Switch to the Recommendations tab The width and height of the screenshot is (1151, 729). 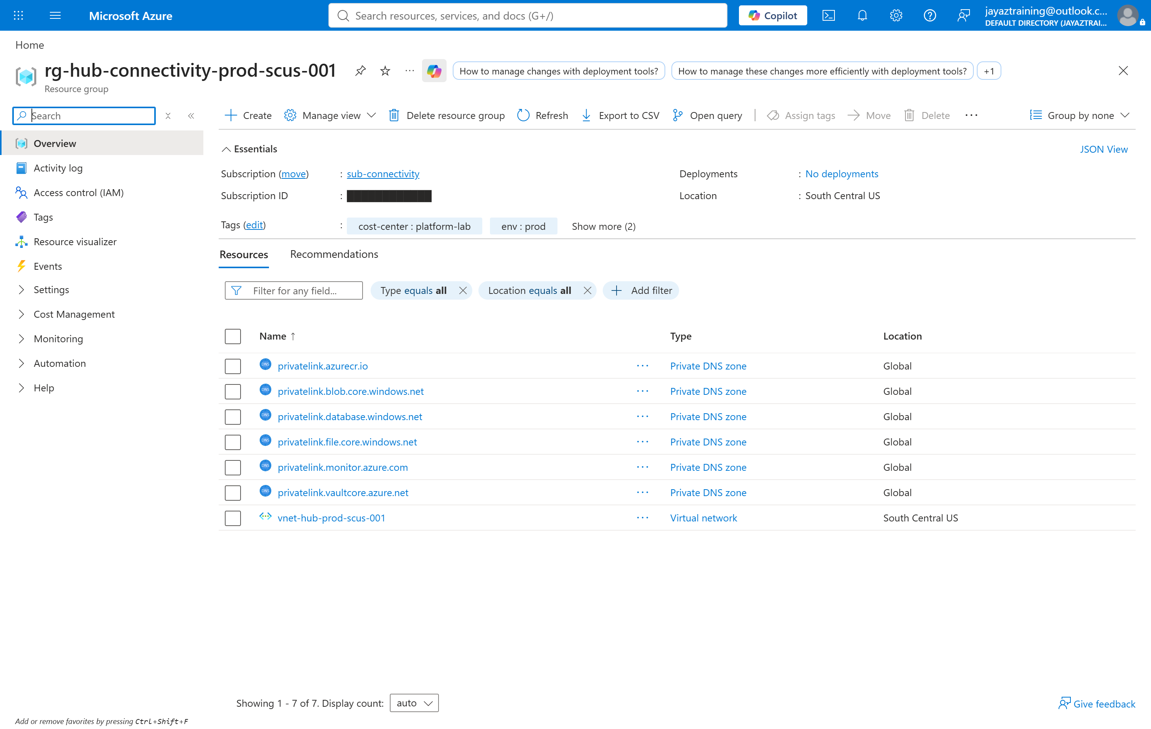pyautogui.click(x=334, y=254)
